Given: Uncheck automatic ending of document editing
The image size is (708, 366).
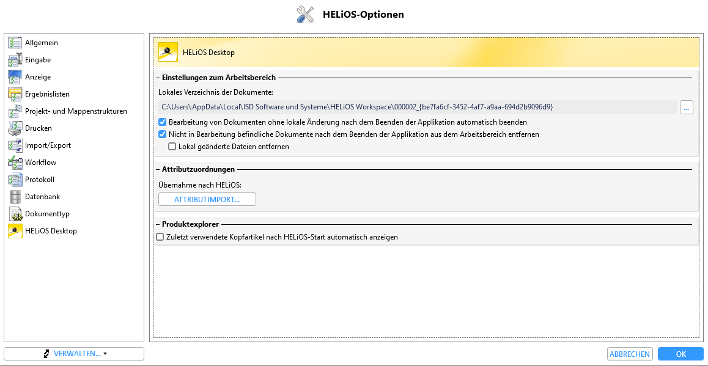Looking at the screenshot, I should 163,122.
